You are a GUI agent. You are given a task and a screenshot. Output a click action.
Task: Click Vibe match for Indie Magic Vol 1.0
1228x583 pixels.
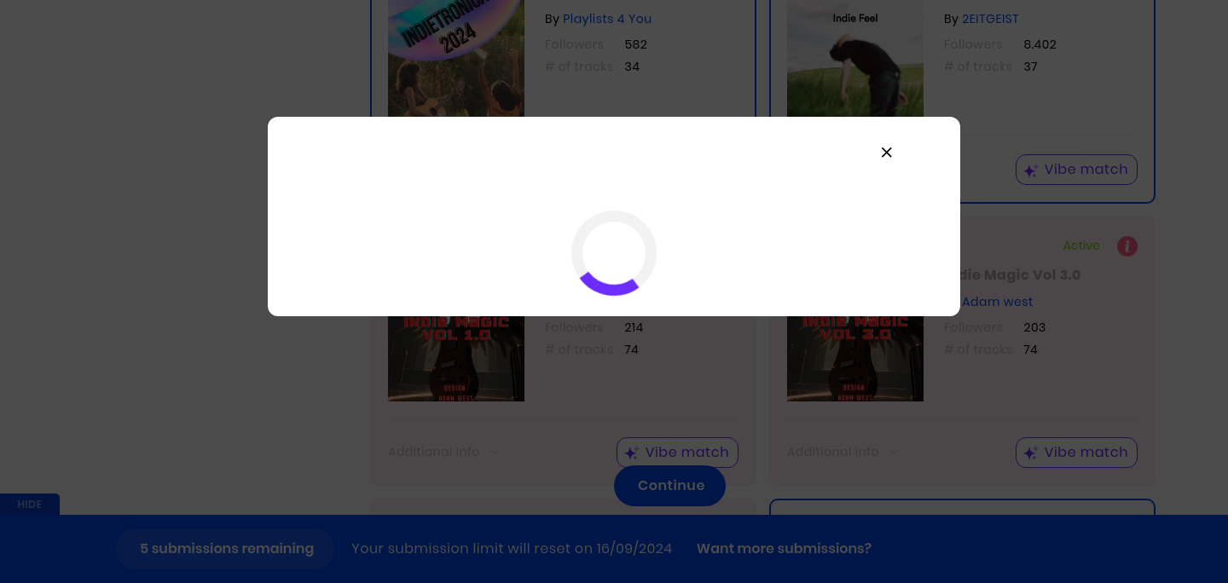tap(677, 453)
